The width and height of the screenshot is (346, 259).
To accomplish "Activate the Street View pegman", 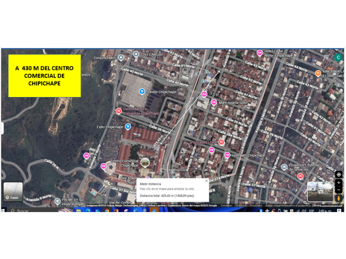I will (339, 198).
